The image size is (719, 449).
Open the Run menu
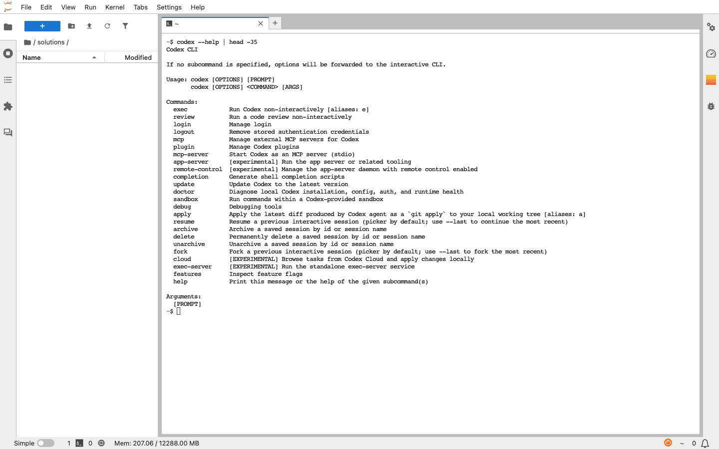tap(90, 7)
